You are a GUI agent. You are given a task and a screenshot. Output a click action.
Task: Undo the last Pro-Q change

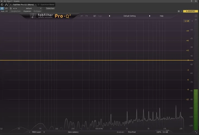coord(82,16)
